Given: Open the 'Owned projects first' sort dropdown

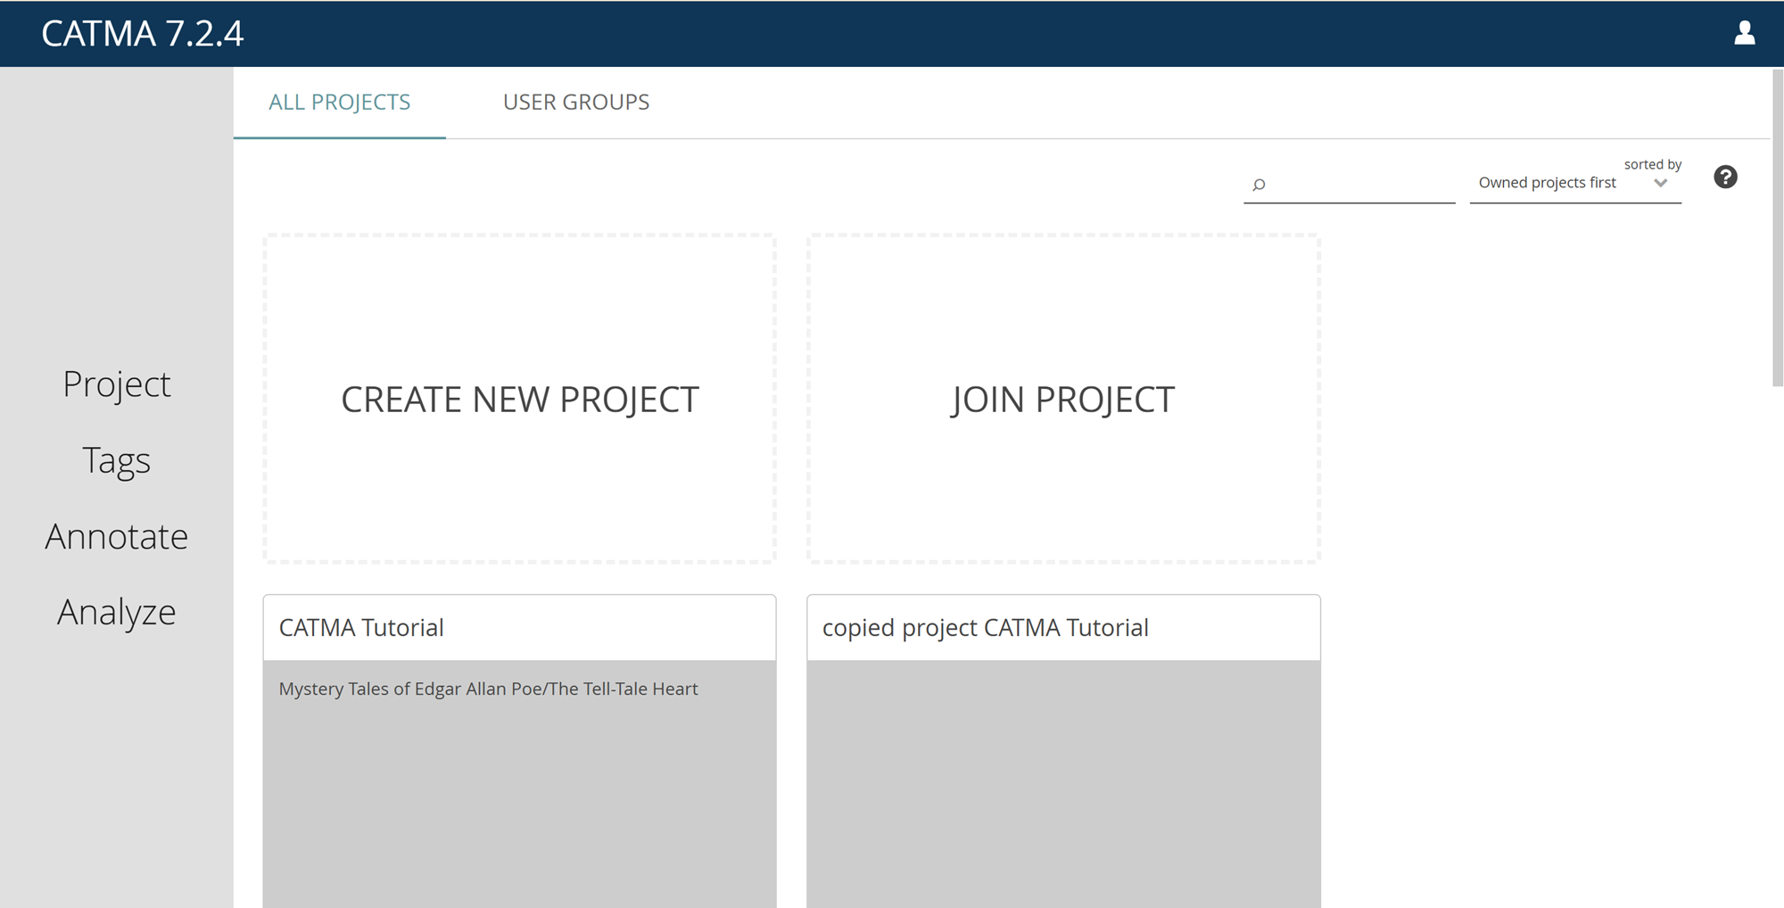Looking at the screenshot, I should click(1548, 182).
